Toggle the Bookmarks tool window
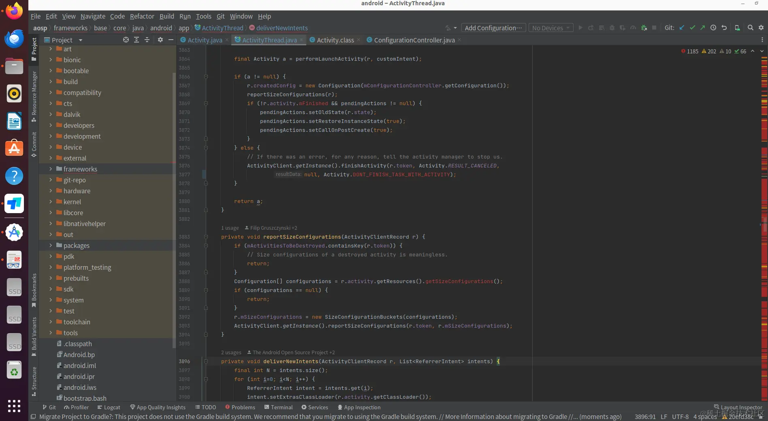The image size is (768, 421). (x=34, y=290)
